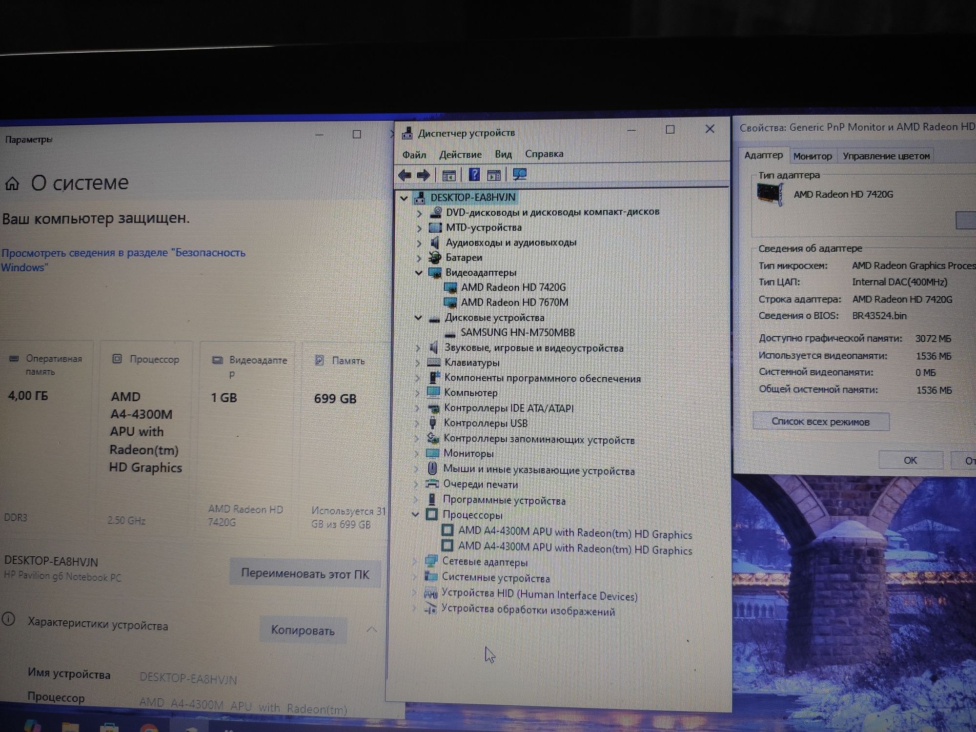Select the Программные устройства row
The width and height of the screenshot is (976, 732).
point(504,500)
